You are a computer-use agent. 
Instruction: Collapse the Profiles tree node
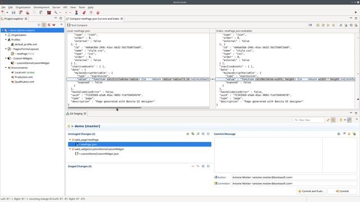coord(6,40)
